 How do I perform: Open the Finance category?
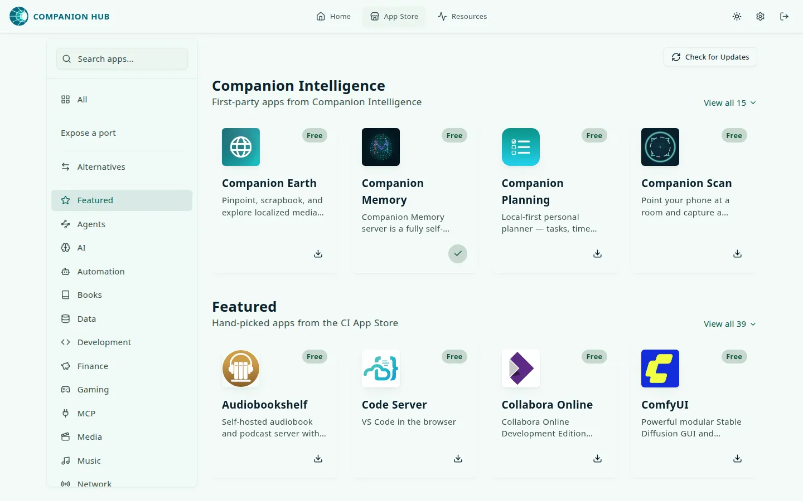(x=122, y=366)
